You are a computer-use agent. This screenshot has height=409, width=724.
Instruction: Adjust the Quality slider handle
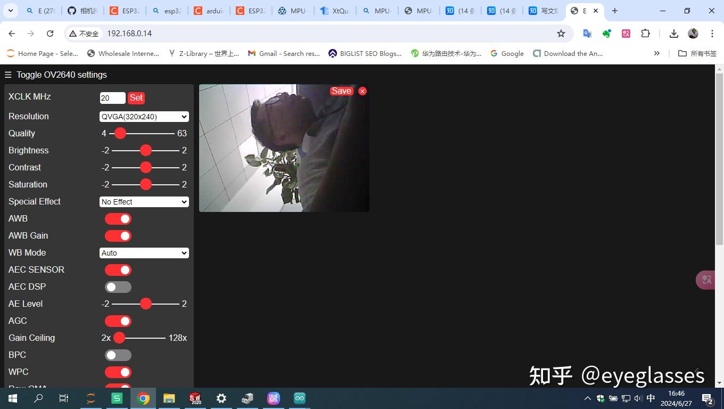point(120,133)
